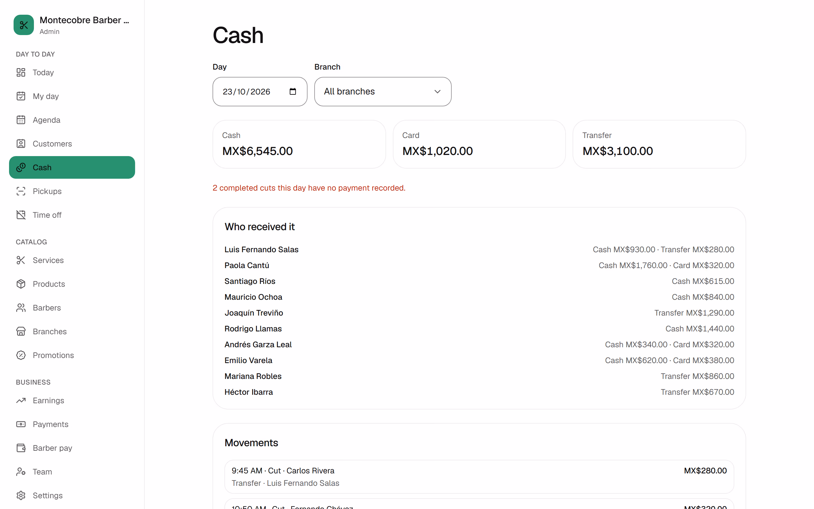Click the Time off crossed-calendar icon

coord(21,215)
